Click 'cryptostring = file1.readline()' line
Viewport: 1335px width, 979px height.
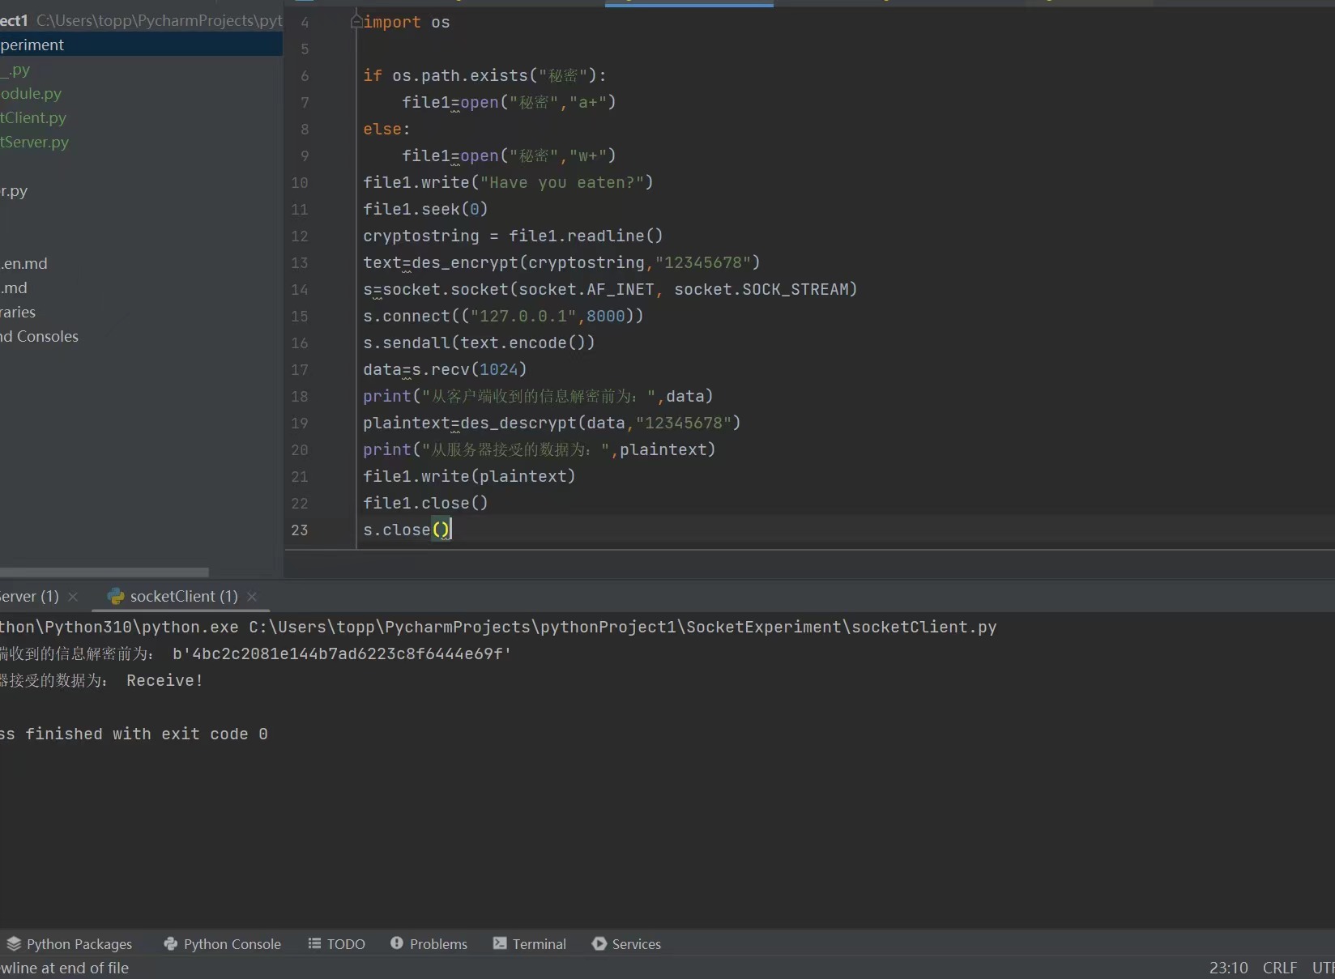513,236
